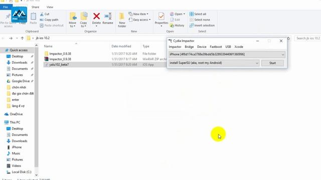This screenshot has height=180, width=321.
Task: Open the File ribbon tab
Action: point(6,7)
